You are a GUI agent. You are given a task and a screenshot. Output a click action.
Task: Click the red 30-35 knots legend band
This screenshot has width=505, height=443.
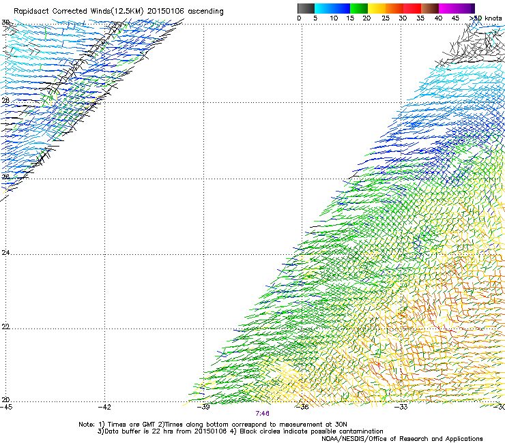pos(412,8)
